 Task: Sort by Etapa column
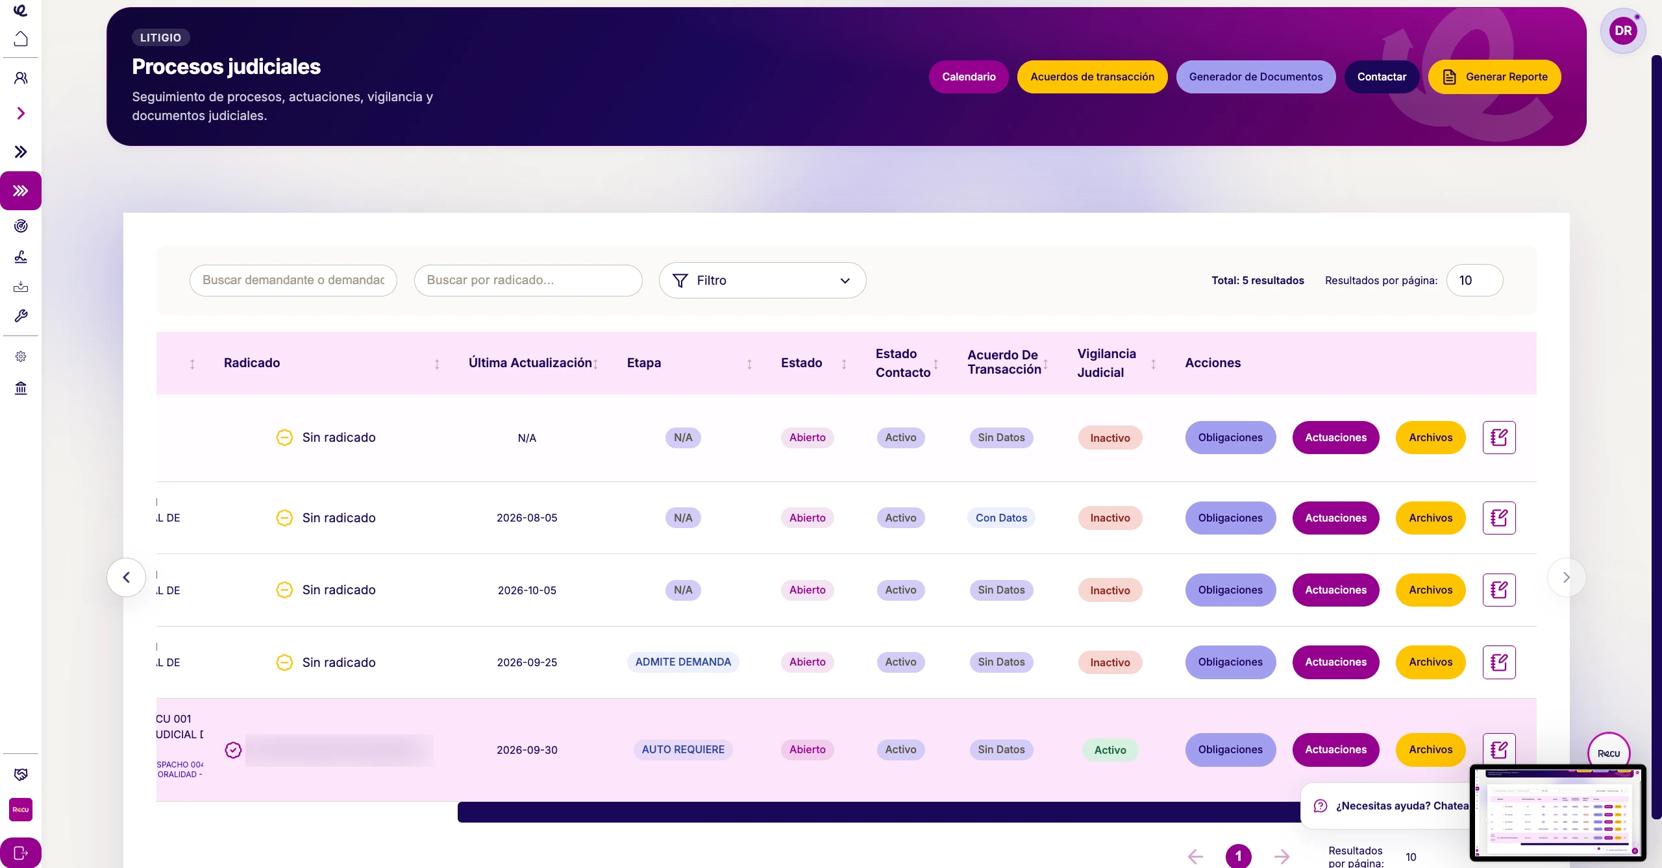pyautogui.click(x=749, y=364)
